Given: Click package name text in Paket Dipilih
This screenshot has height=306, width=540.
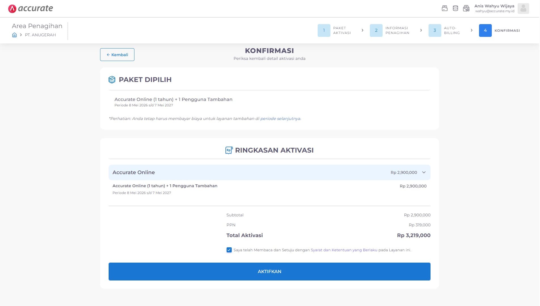Looking at the screenshot, I should (173, 100).
